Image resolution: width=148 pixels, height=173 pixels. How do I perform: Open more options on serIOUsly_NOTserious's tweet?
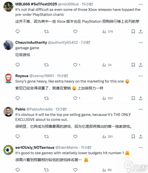pos(141,148)
